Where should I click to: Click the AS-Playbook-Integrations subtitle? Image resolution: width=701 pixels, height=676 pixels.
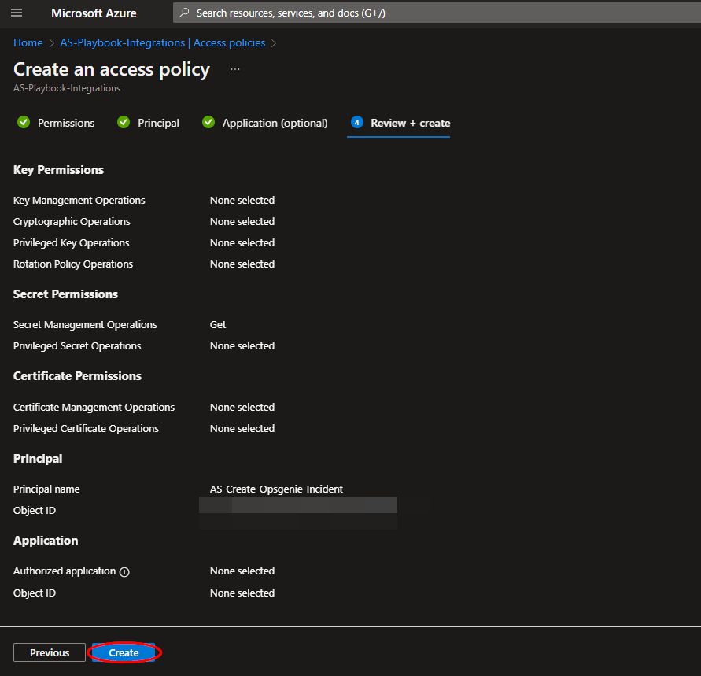tap(67, 88)
